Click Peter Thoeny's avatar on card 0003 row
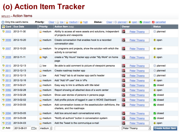179x136 pixels. (x=124, y=31)
